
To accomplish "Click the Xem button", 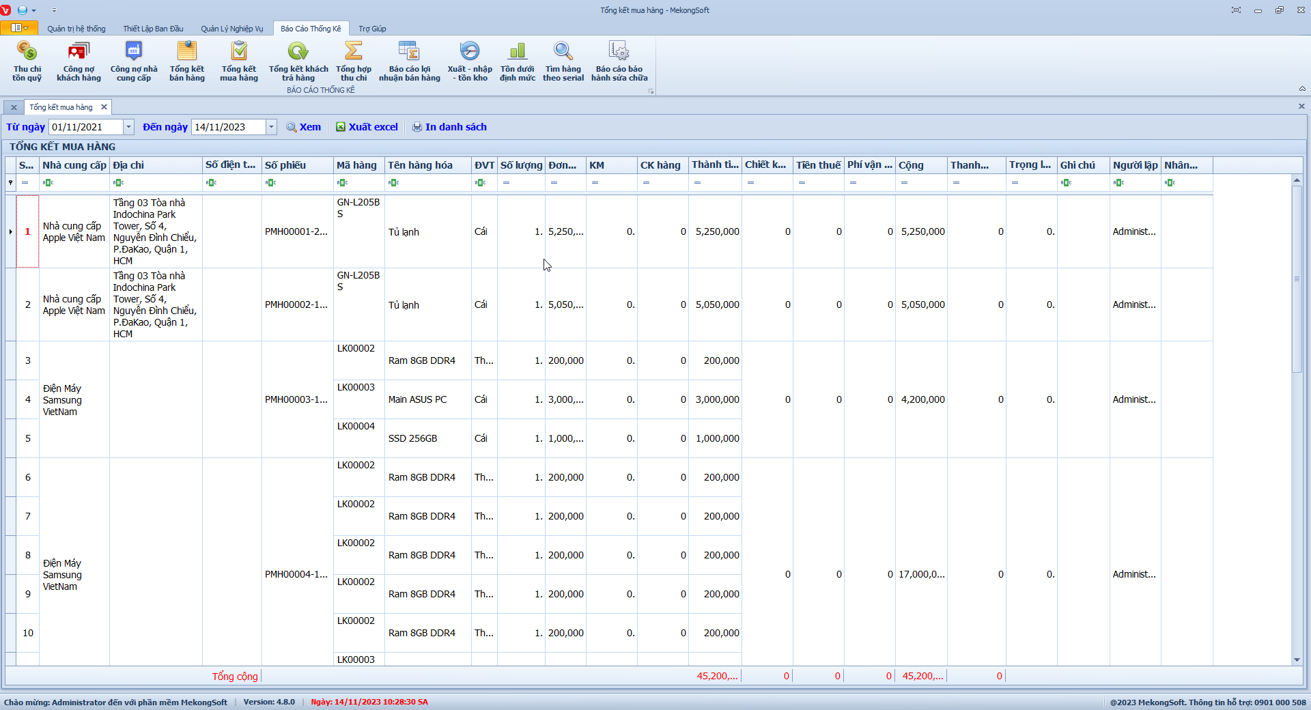I will click(x=304, y=127).
